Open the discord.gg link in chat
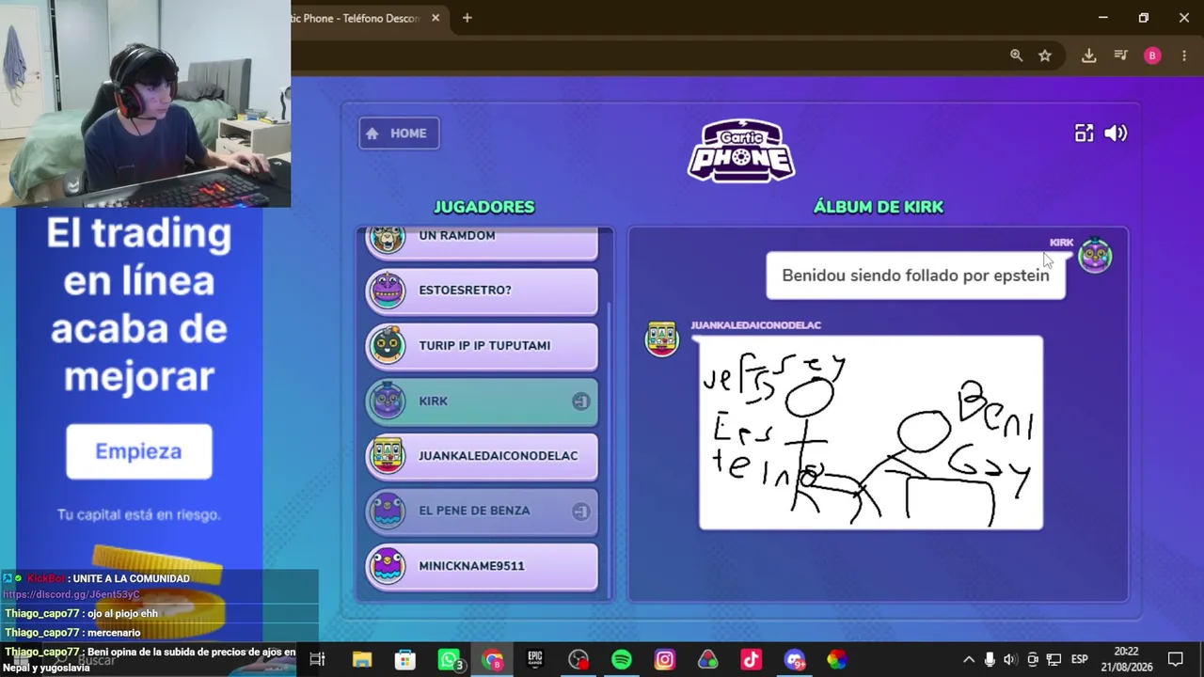This screenshot has width=1204, height=677. point(71,594)
